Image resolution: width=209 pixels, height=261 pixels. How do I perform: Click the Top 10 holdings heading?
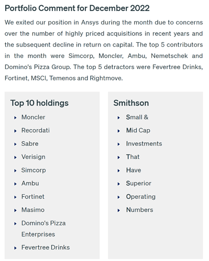[39, 103]
